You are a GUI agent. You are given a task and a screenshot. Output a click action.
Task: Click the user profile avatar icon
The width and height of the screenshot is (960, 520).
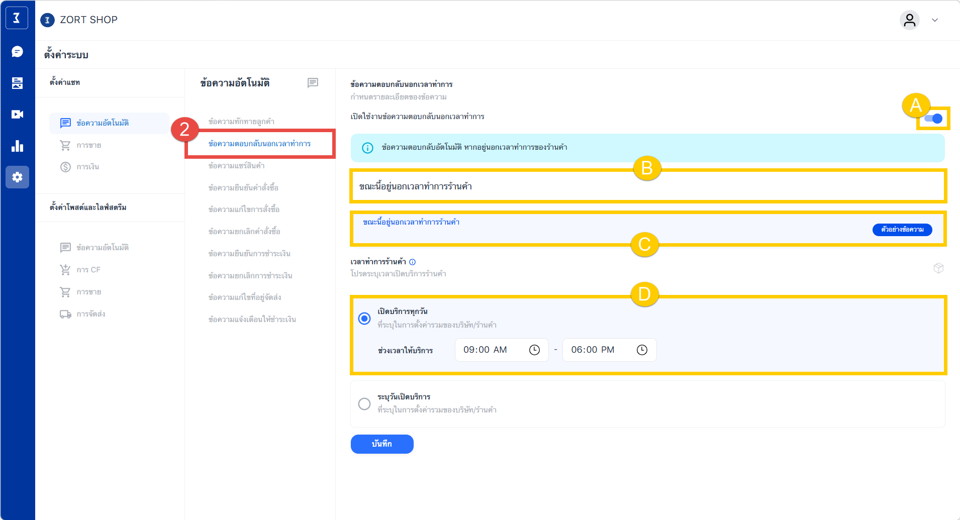coord(909,20)
